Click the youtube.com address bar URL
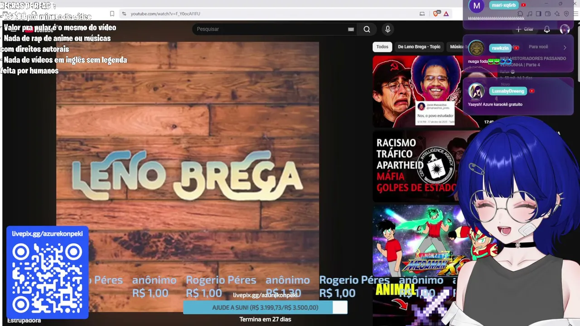580x326 pixels. coord(165,14)
